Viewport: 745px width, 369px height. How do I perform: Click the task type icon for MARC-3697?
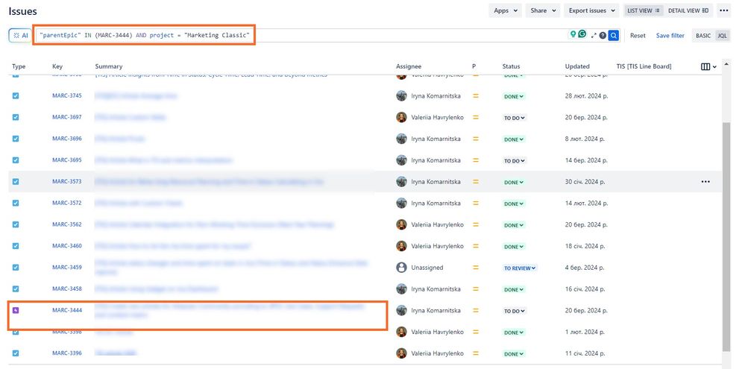click(x=16, y=117)
